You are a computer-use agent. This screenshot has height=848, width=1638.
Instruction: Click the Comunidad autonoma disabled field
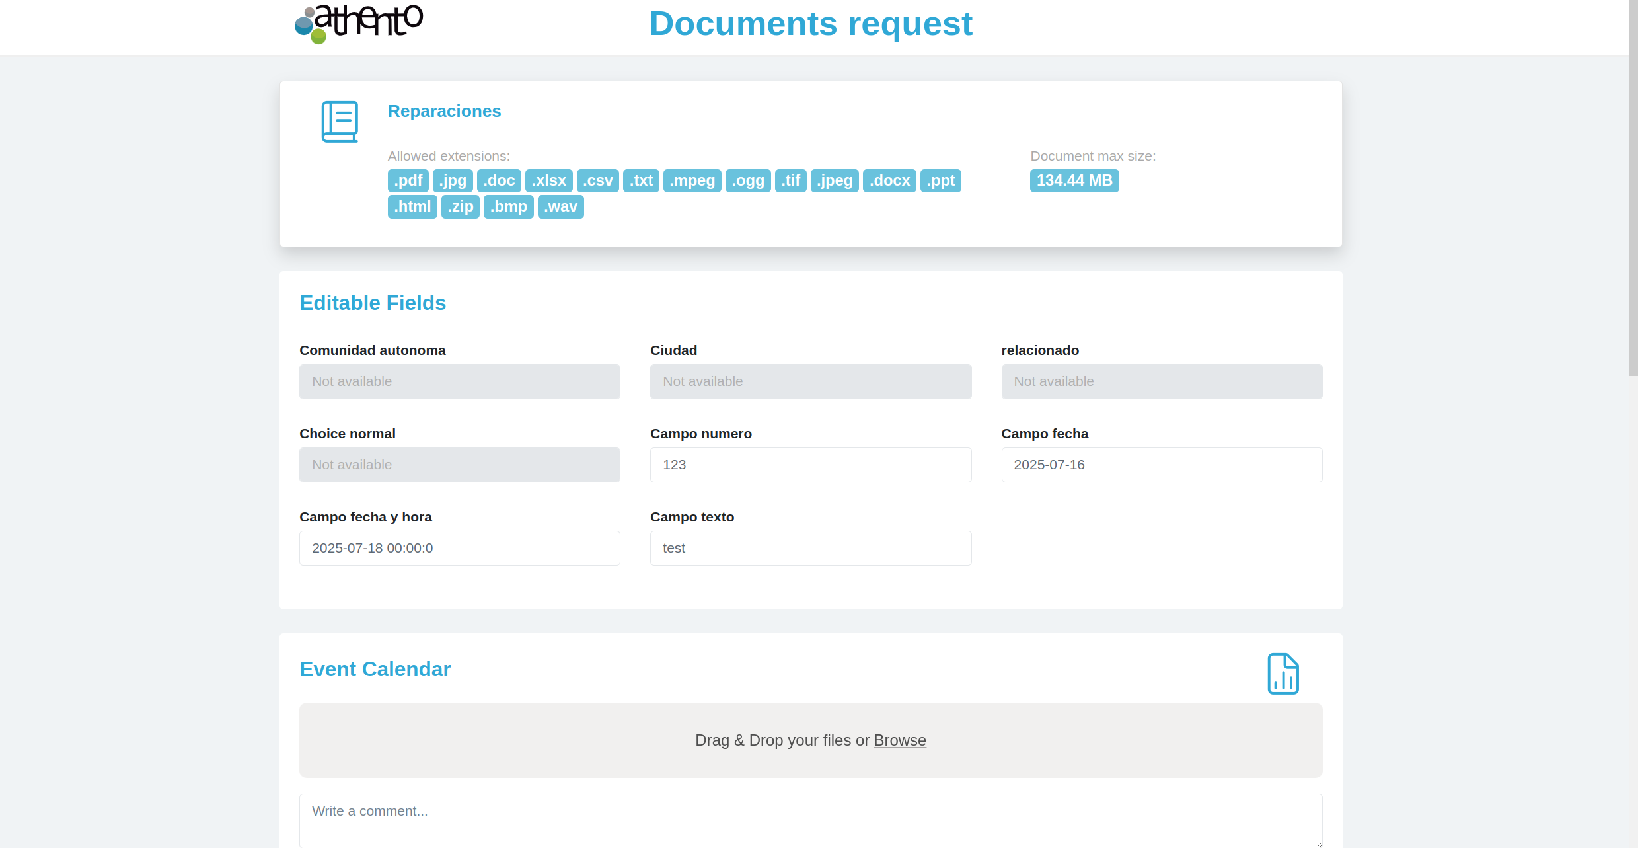pyautogui.click(x=459, y=381)
